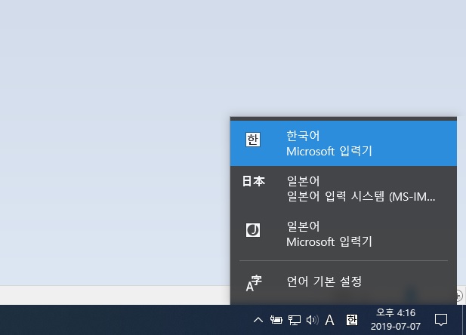Open the network tray icon

click(295, 320)
